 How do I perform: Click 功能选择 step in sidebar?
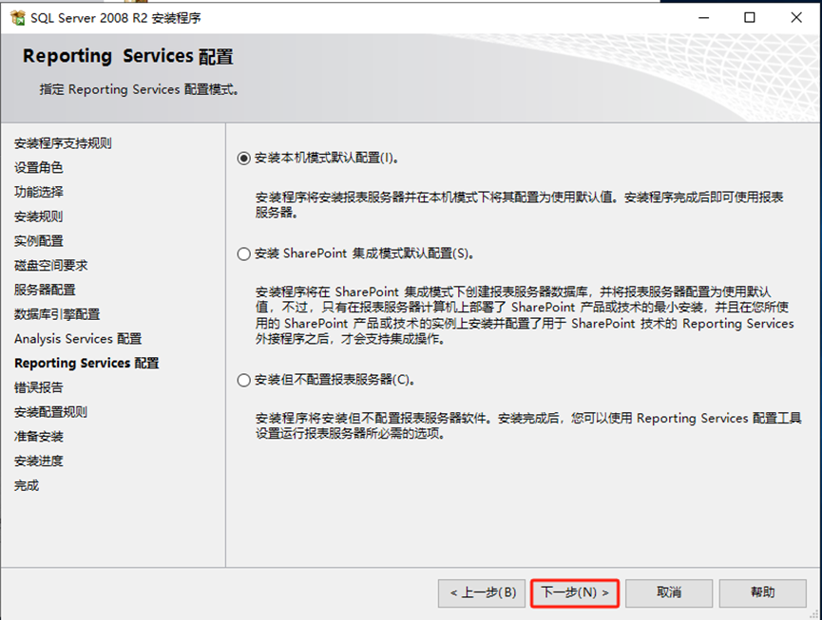pyautogui.click(x=39, y=192)
